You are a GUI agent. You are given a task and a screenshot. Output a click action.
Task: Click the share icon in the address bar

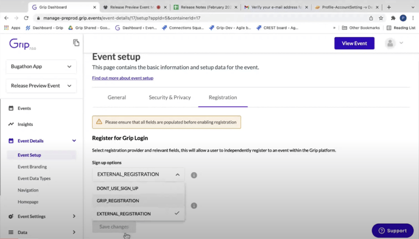point(371,18)
